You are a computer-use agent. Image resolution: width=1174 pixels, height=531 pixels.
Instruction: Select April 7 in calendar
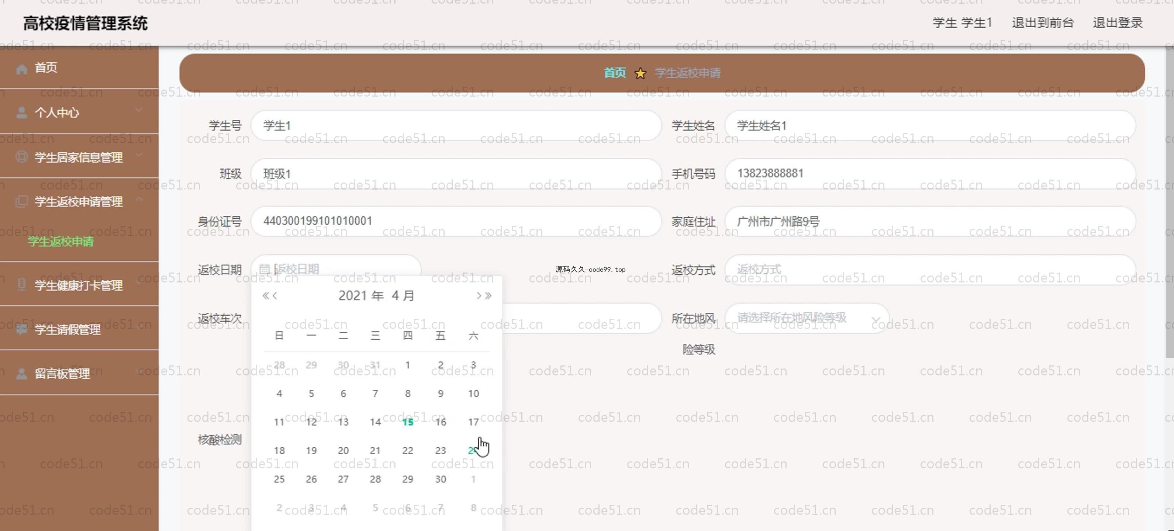coord(375,393)
